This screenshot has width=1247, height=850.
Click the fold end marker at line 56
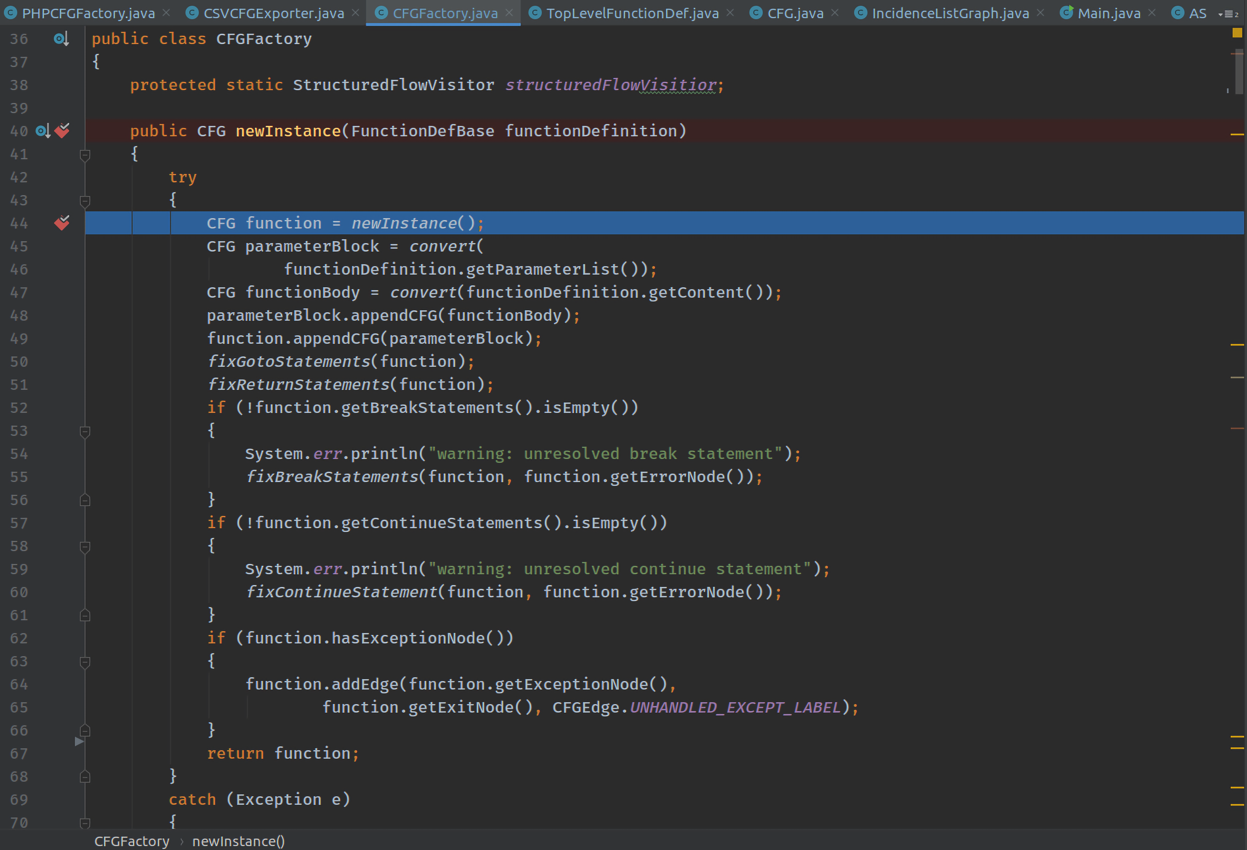85,500
